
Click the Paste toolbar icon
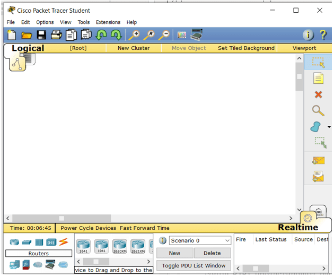point(86,35)
